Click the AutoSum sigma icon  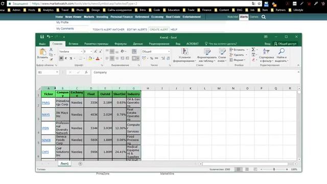[x=253, y=50]
